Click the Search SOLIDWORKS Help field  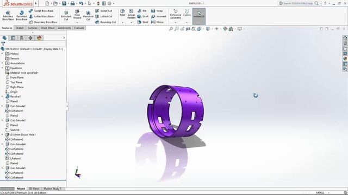(299, 3)
